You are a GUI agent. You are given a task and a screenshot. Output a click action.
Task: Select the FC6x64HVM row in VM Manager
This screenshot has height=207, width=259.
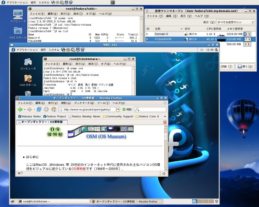(200, 39)
